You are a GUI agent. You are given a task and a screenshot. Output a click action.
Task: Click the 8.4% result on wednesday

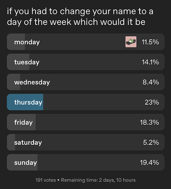click(x=151, y=82)
